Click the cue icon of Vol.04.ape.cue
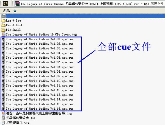This screenshot has height=125, width=165. [x=3, y=53]
